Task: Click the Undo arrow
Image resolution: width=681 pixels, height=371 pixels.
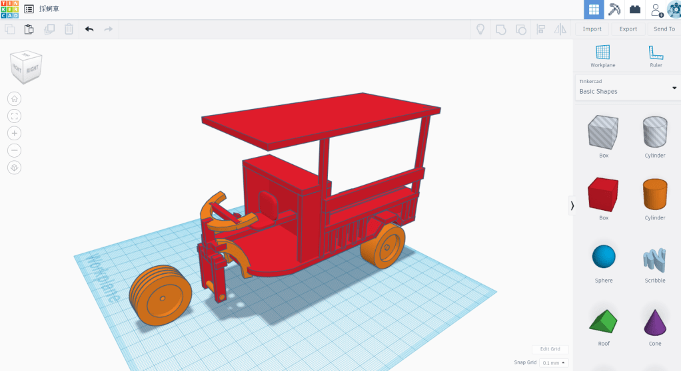Action: tap(89, 29)
